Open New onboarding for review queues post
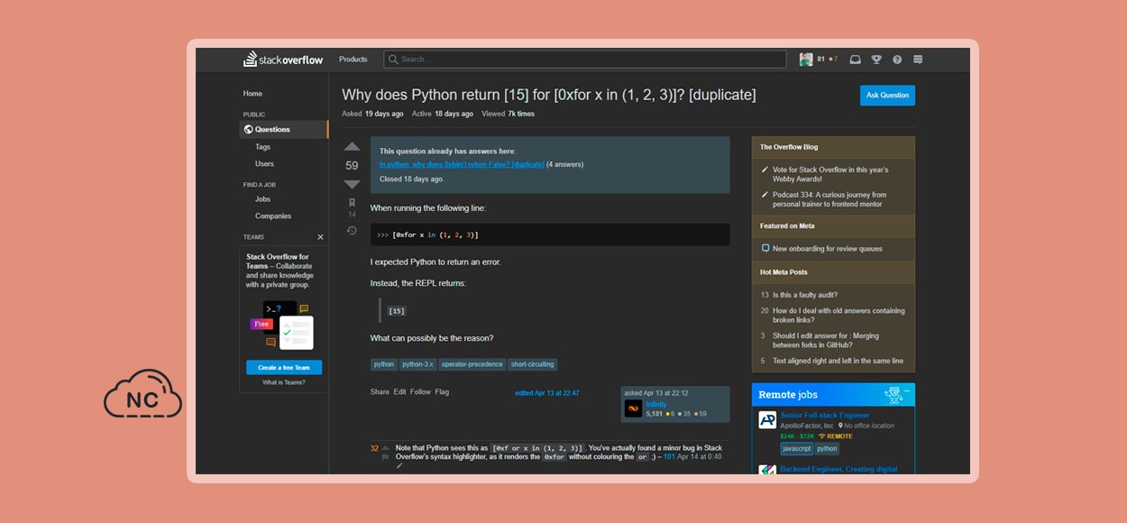Screen dimensions: 1127x523 pos(828,249)
